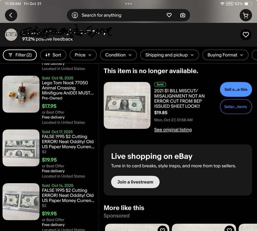Open FALSE 1995 $2 listing sold Oct 17
Viewport: 257px width, 231px height.
(x=68, y=141)
